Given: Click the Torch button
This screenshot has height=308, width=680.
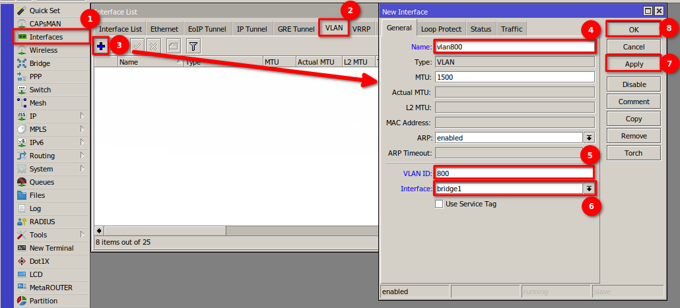Looking at the screenshot, I should tap(633, 153).
